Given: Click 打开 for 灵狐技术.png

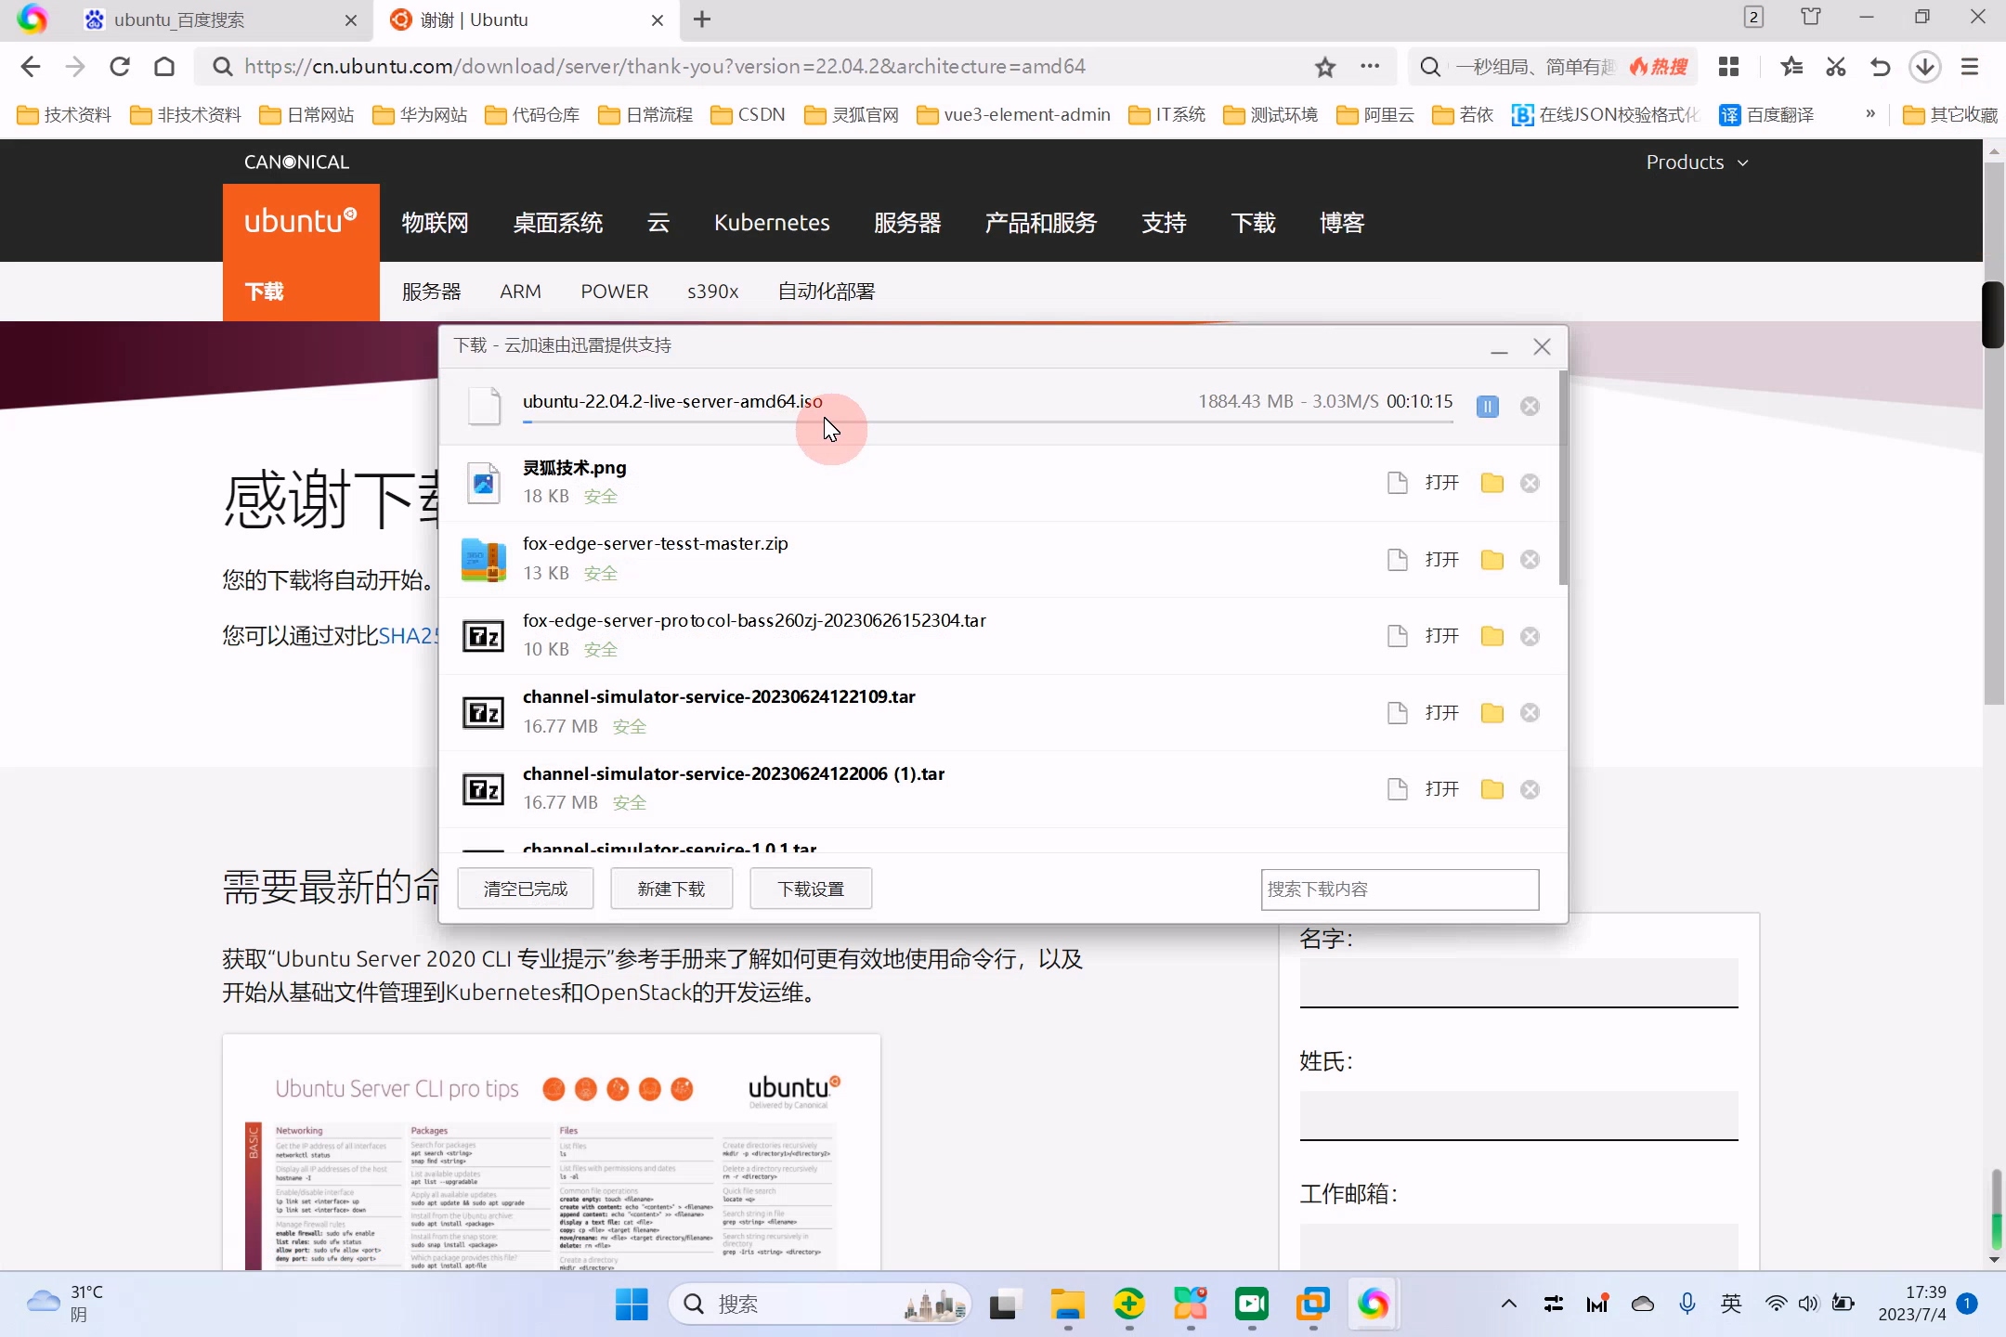Looking at the screenshot, I should 1441,483.
